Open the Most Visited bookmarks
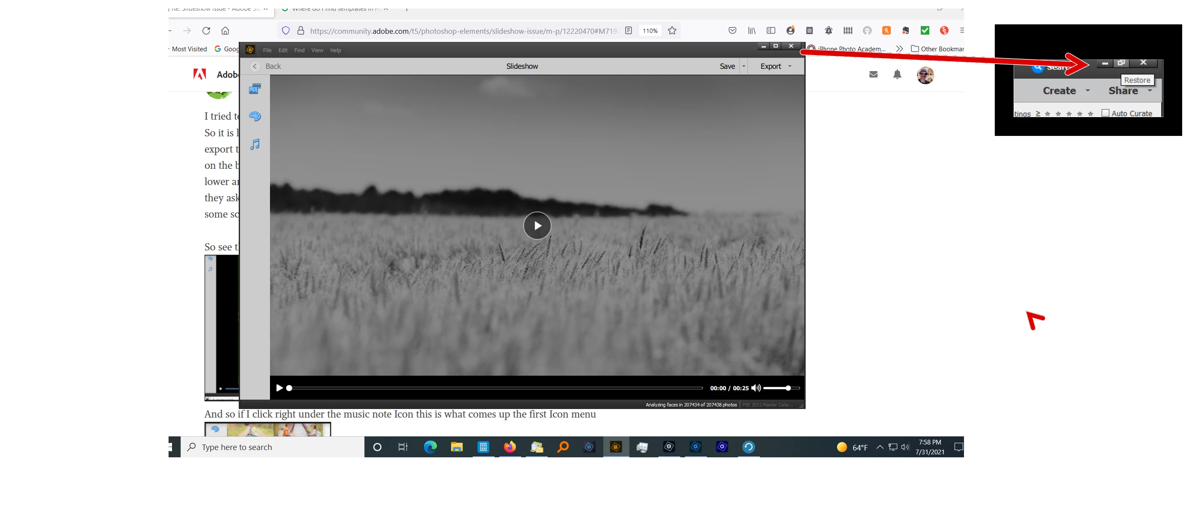The width and height of the screenshot is (1204, 521). pyautogui.click(x=189, y=49)
